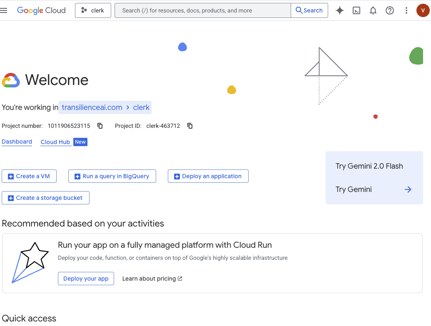This screenshot has height=326, width=431.
Task: Open the transilienceai.com organization link
Action: [x=92, y=107]
